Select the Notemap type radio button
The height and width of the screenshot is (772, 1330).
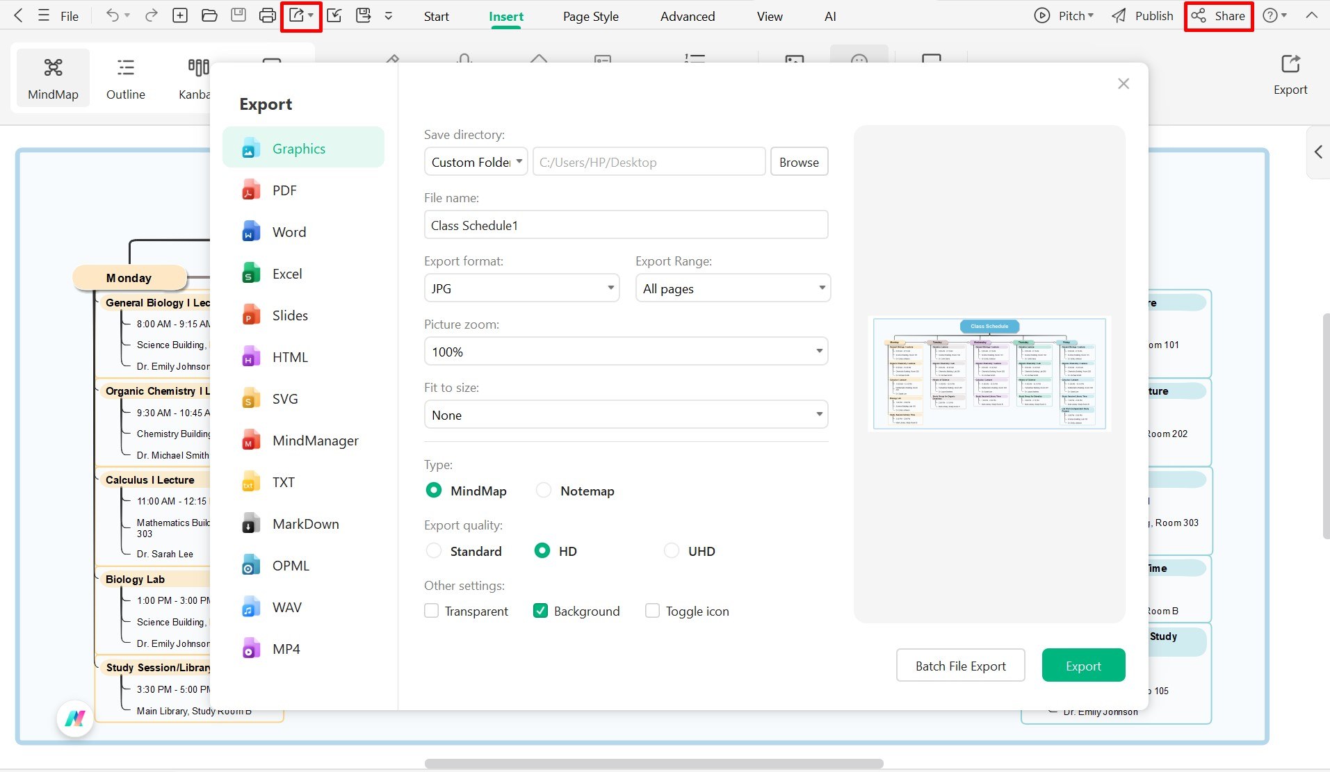(x=544, y=491)
